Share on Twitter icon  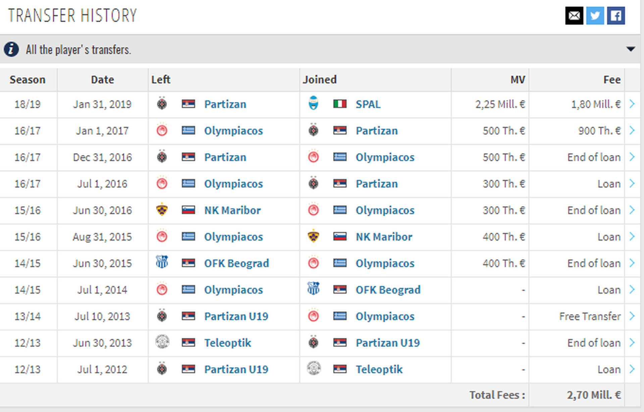click(595, 16)
